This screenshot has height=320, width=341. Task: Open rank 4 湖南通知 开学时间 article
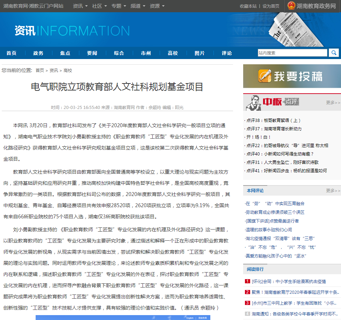[295, 314]
